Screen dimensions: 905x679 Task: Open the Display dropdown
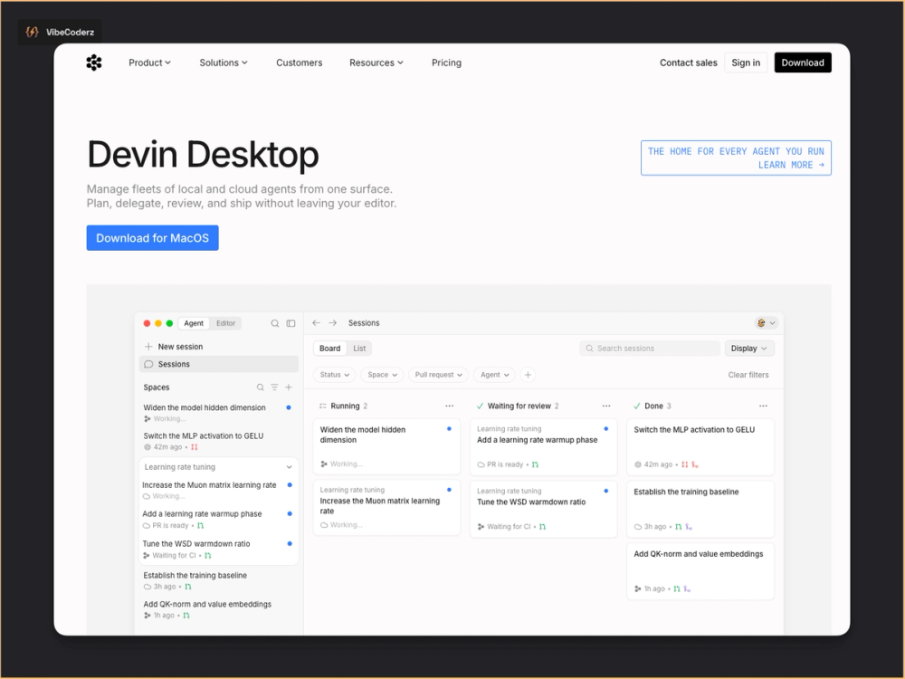click(749, 349)
